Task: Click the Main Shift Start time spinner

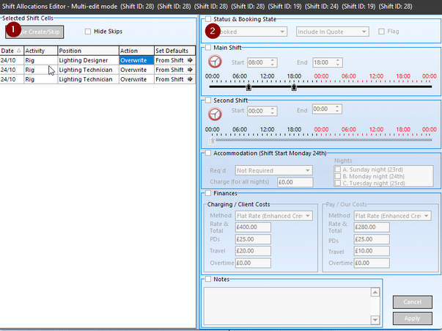Action: pyautogui.click(x=273, y=62)
